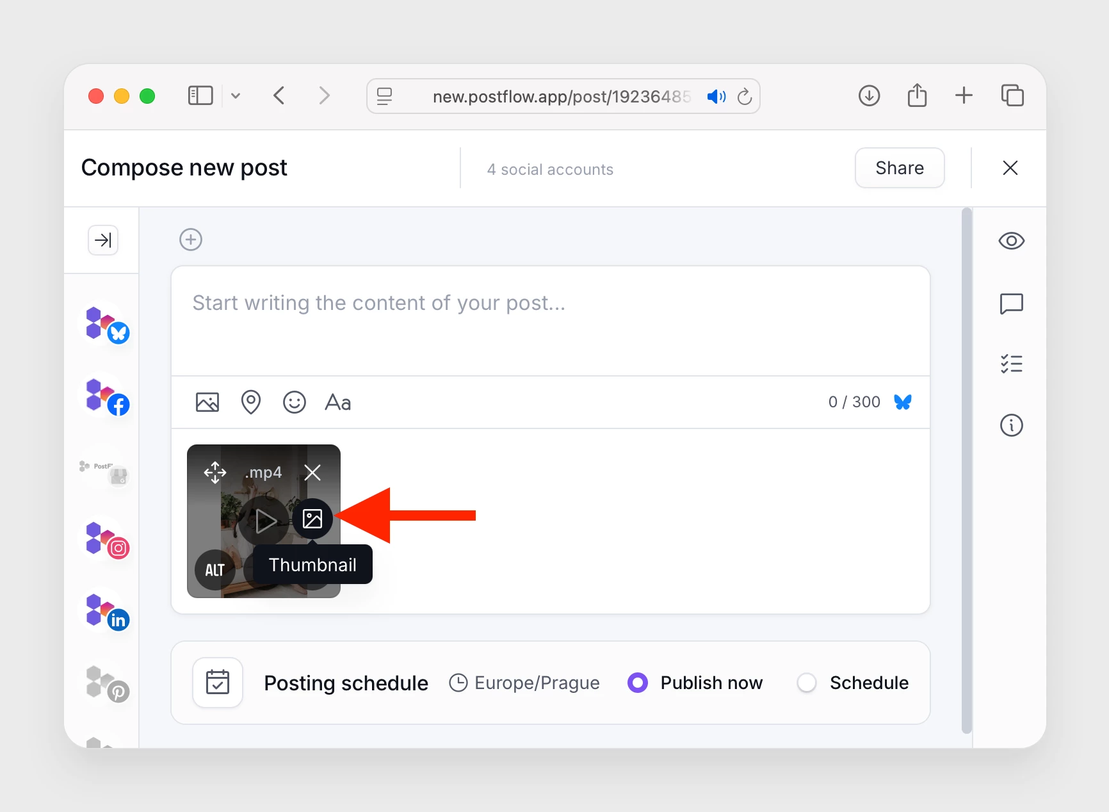Click the Bluesky butterfly beside the character counter
1109x812 pixels.
point(903,402)
